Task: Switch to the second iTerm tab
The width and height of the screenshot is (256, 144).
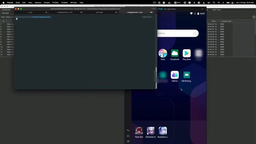Action: 66,12
